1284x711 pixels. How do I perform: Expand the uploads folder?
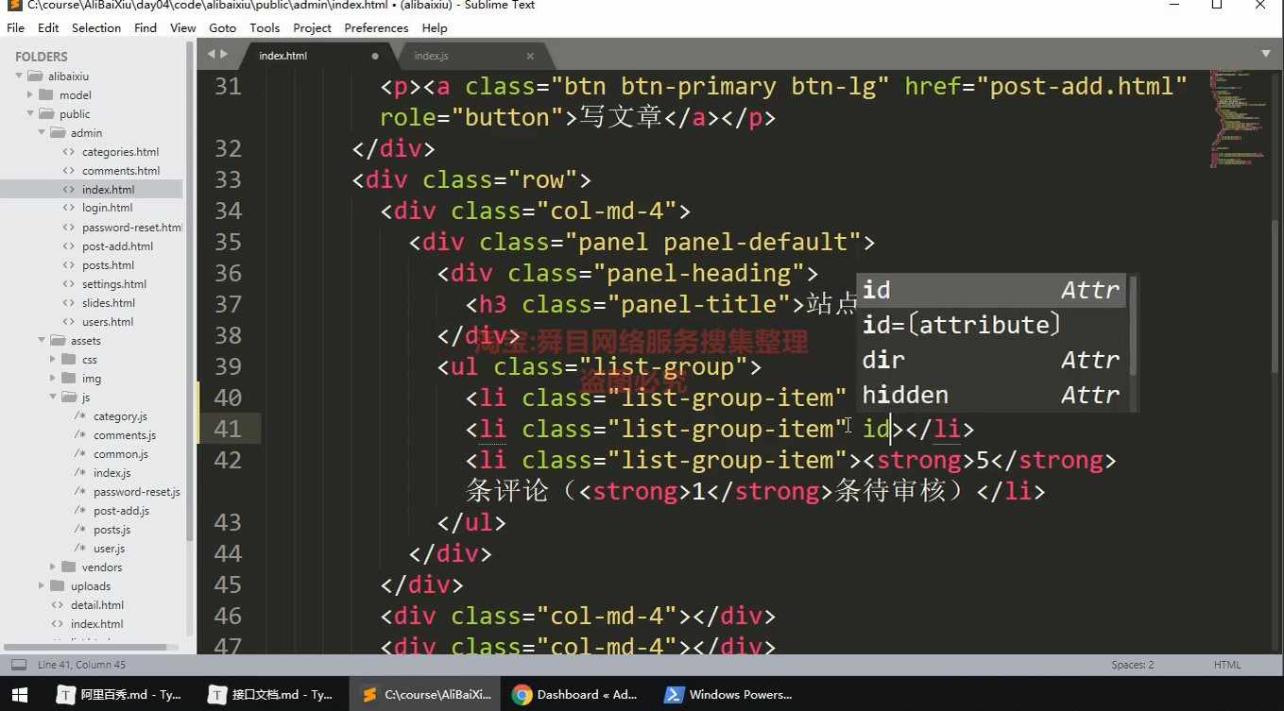(42, 585)
